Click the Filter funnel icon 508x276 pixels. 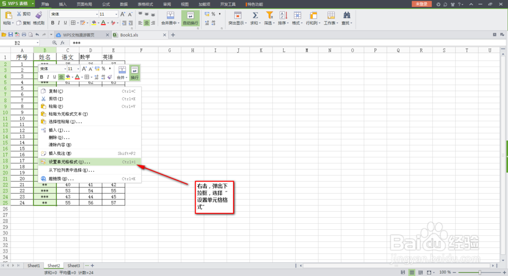[x=269, y=15]
